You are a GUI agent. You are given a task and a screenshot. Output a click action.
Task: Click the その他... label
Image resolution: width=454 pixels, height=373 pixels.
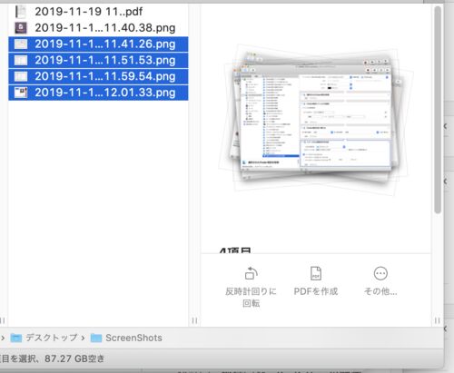[380, 291]
